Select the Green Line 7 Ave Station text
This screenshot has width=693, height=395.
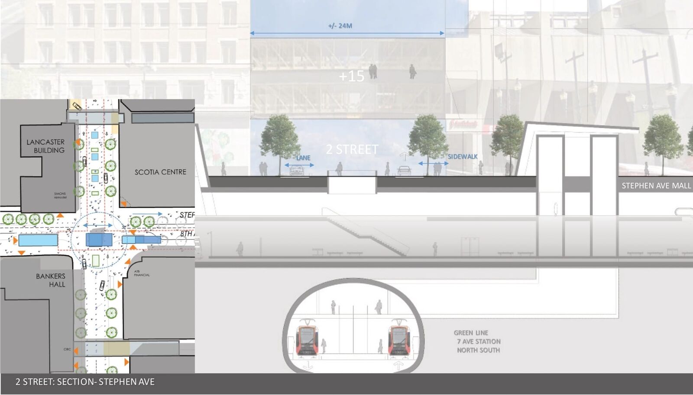pyautogui.click(x=477, y=341)
